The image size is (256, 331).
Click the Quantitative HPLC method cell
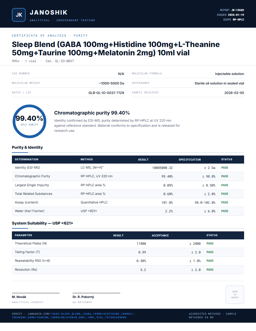click(x=94, y=203)
